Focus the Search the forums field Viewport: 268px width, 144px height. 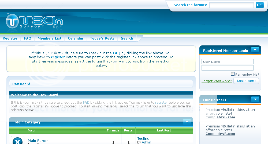232,5
